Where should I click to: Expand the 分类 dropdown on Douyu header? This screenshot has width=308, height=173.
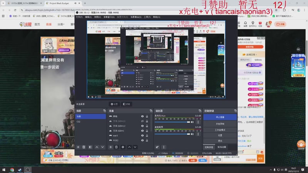pyautogui.click(x=61, y=24)
